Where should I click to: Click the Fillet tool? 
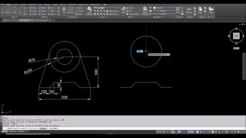[x=51, y=11]
